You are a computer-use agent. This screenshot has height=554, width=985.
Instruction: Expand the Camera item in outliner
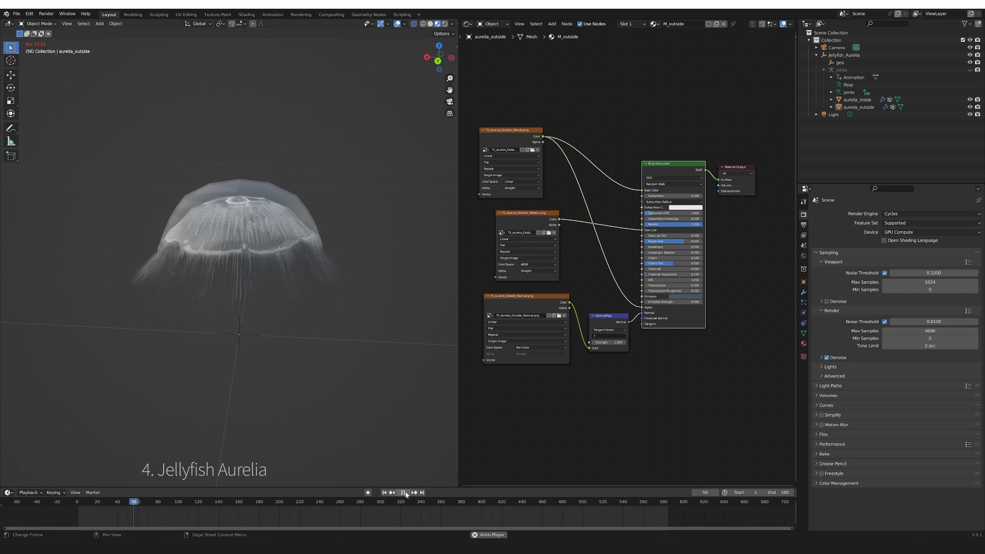(816, 48)
